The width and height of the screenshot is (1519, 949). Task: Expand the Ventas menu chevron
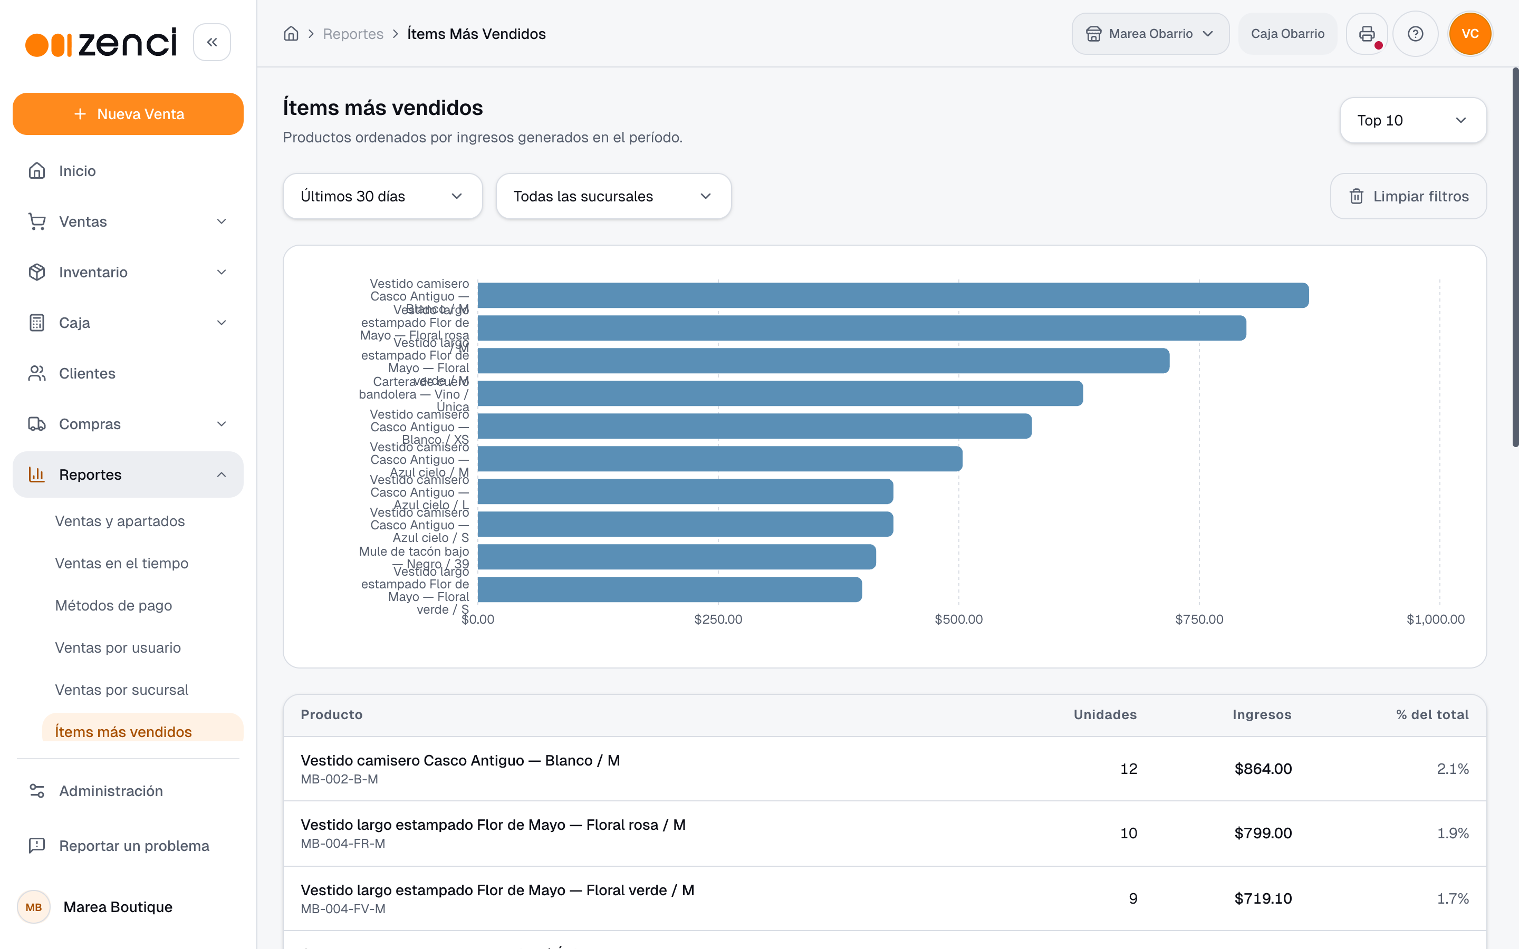pyautogui.click(x=222, y=221)
